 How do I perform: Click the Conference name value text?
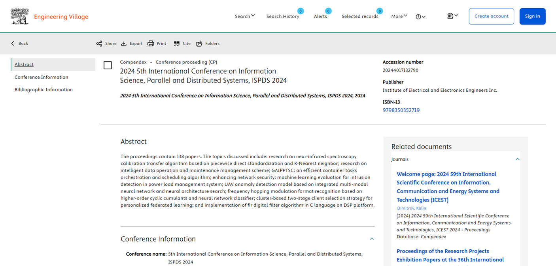point(265,258)
